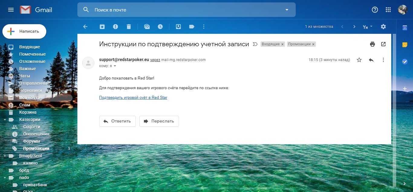Open the Чаты folder
The height and width of the screenshot is (192, 413).
[24, 76]
